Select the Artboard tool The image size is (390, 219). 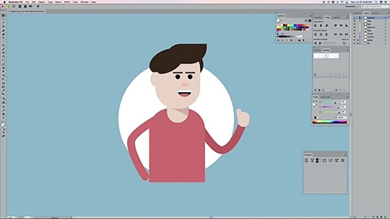[4, 106]
